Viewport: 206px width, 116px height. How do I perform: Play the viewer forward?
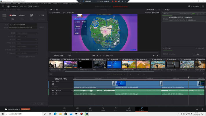pos(104,56)
